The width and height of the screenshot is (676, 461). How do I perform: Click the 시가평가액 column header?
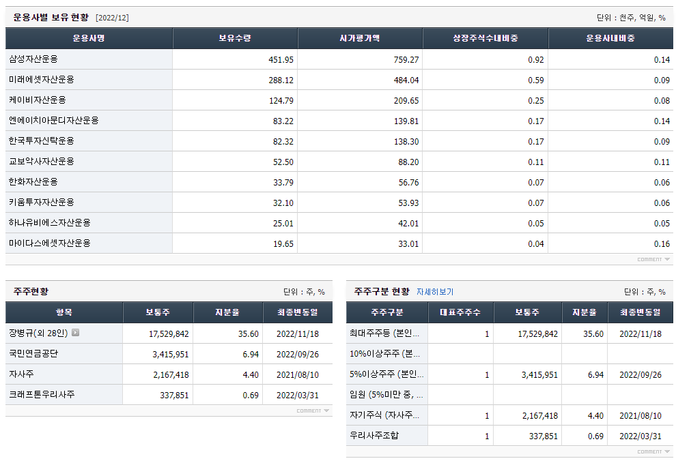pos(360,38)
